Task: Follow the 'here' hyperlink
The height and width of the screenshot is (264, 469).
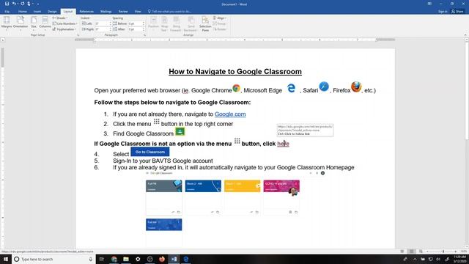Action: coord(283,144)
